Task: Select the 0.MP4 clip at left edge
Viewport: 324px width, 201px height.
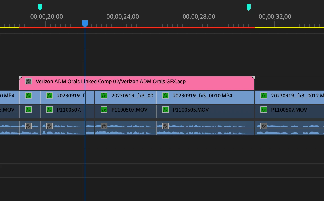Action: click(9, 97)
